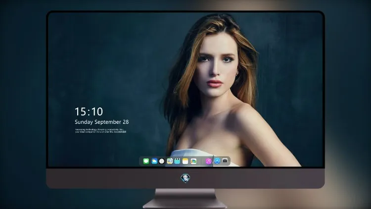371x209 pixels.
Task: Click the small tagline text under date
Action: point(100,131)
